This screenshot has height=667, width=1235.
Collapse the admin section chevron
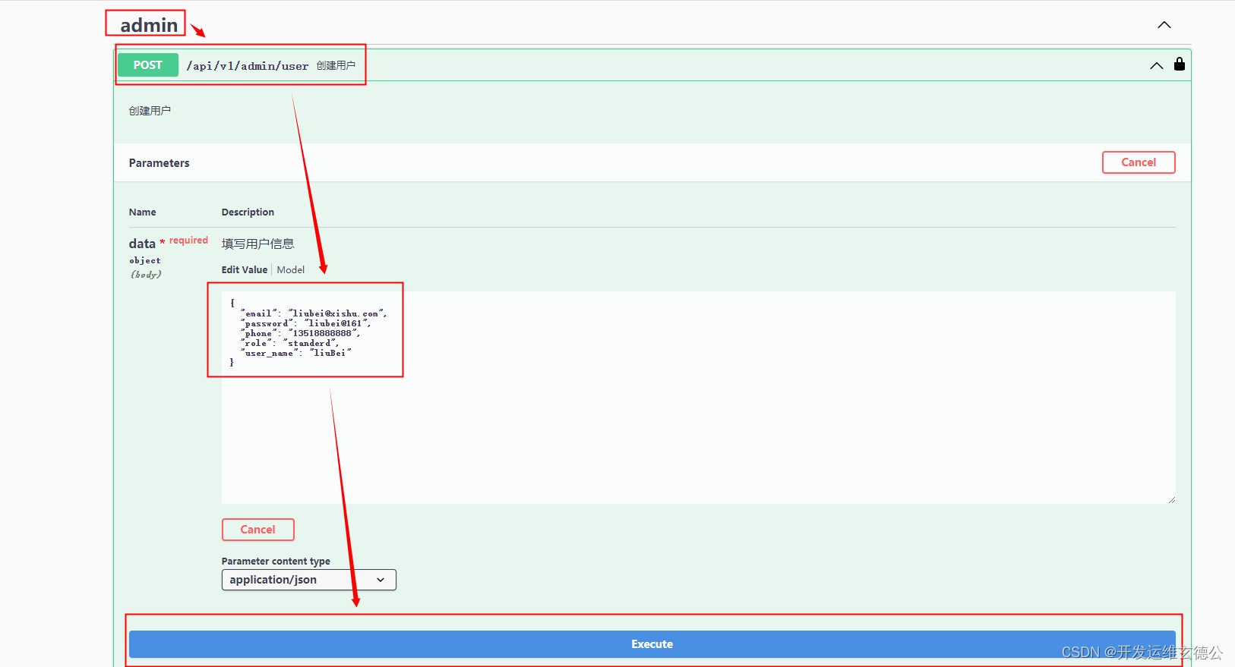tap(1164, 25)
